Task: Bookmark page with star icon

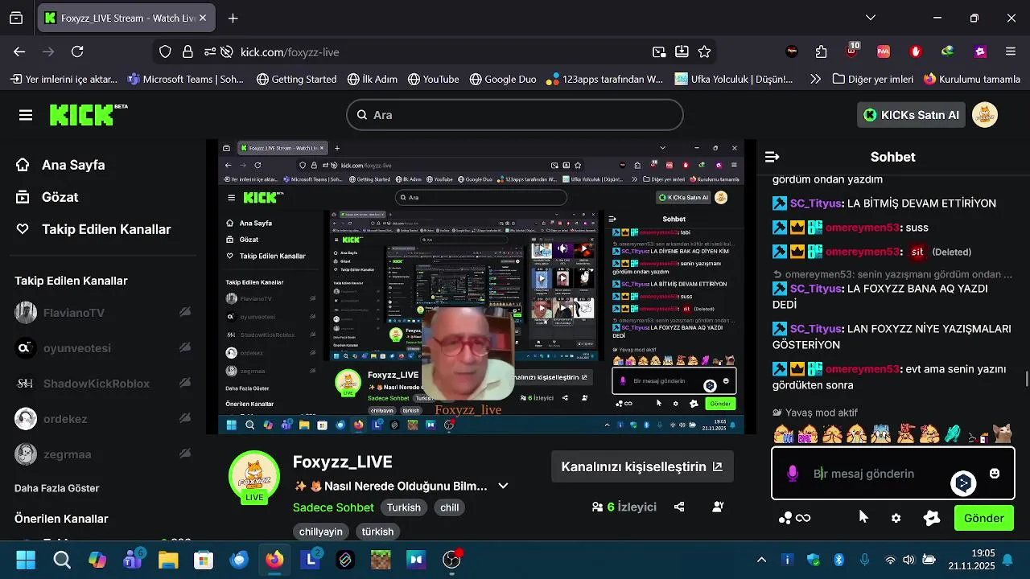Action: (x=704, y=51)
